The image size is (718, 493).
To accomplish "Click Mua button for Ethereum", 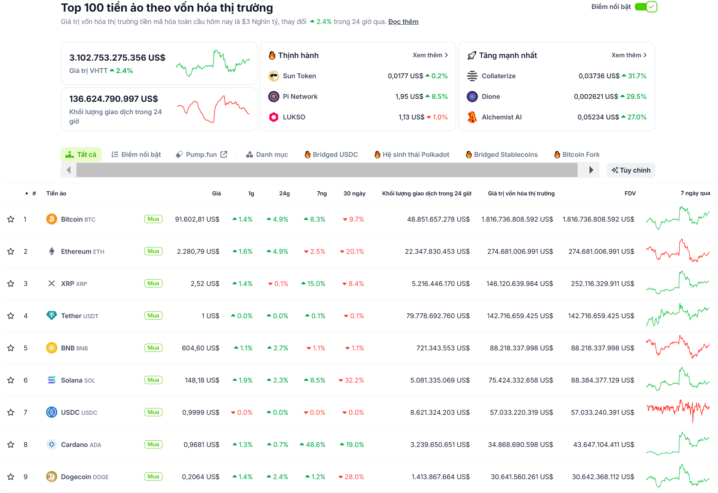I will [x=153, y=251].
